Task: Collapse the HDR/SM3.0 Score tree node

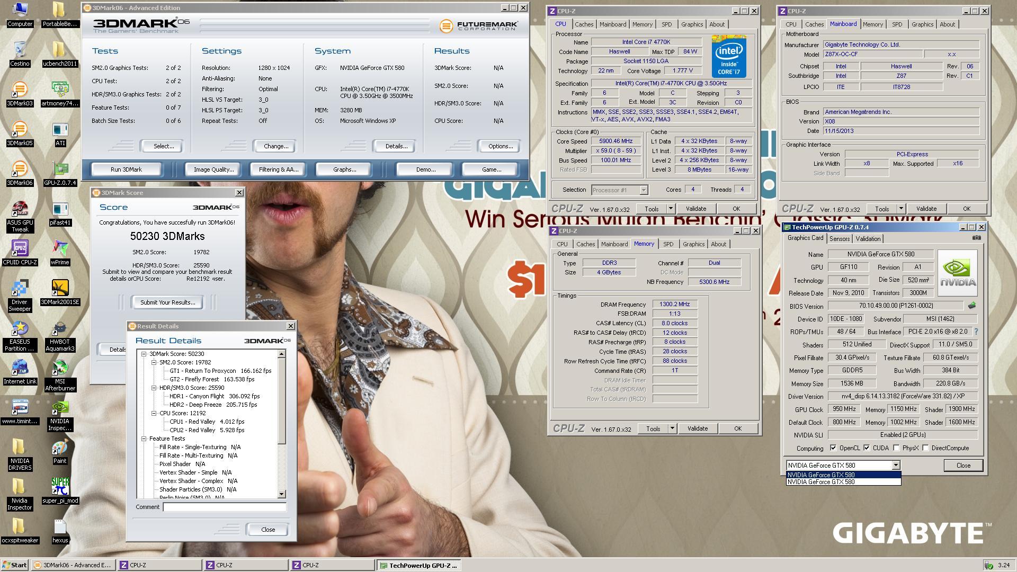Action: [154, 388]
